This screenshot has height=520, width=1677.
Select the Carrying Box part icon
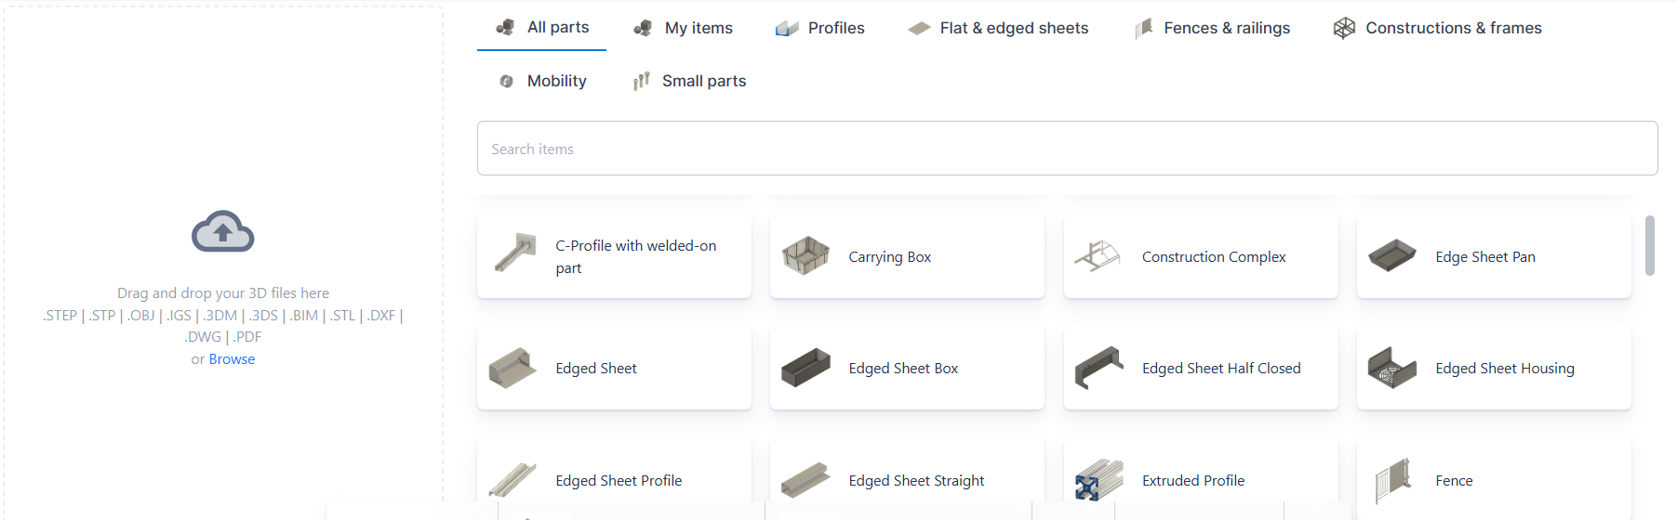(x=805, y=256)
